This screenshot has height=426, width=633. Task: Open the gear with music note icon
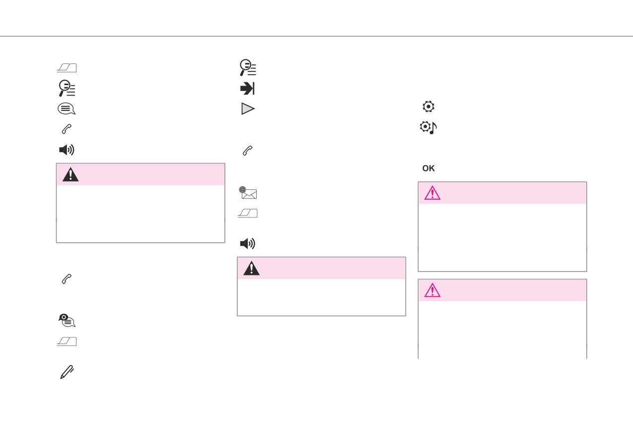point(428,128)
